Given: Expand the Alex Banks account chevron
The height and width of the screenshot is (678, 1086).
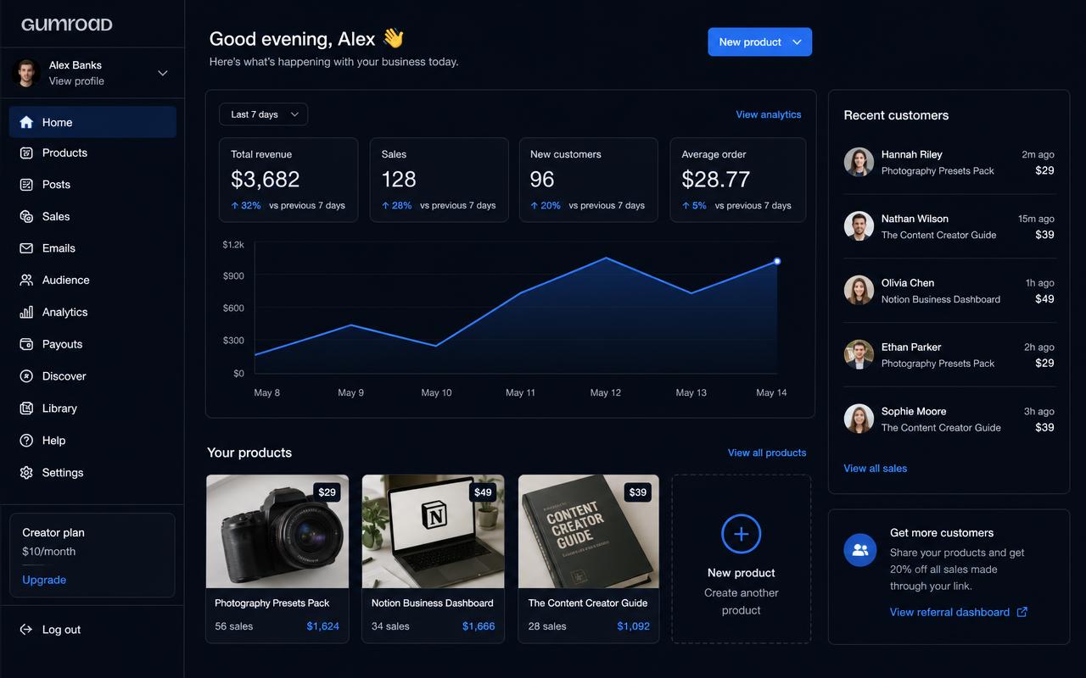Looking at the screenshot, I should 163,73.
